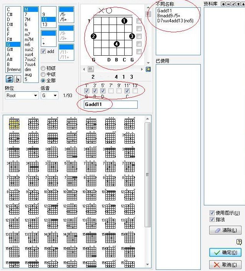Click the sharp (#) notation button
Image resolution: width=245 pixels, height=271 pixels.
9,79
